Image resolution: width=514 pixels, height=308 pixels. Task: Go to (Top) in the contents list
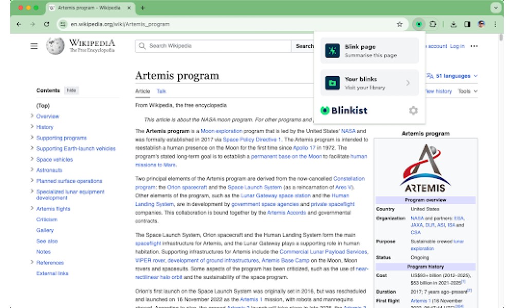point(43,105)
